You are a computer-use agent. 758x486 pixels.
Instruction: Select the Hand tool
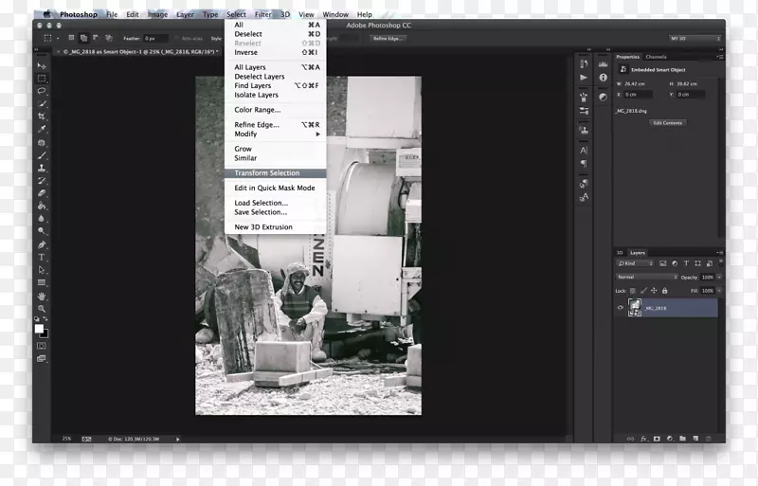[42, 296]
